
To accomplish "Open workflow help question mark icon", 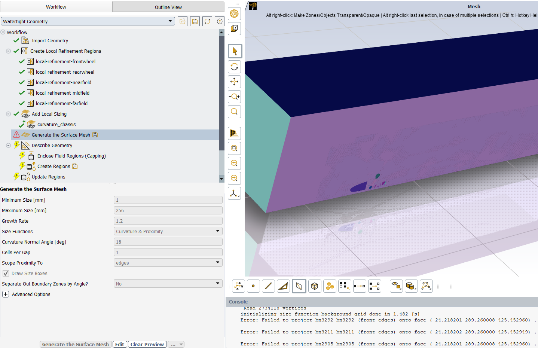I will 220,21.
